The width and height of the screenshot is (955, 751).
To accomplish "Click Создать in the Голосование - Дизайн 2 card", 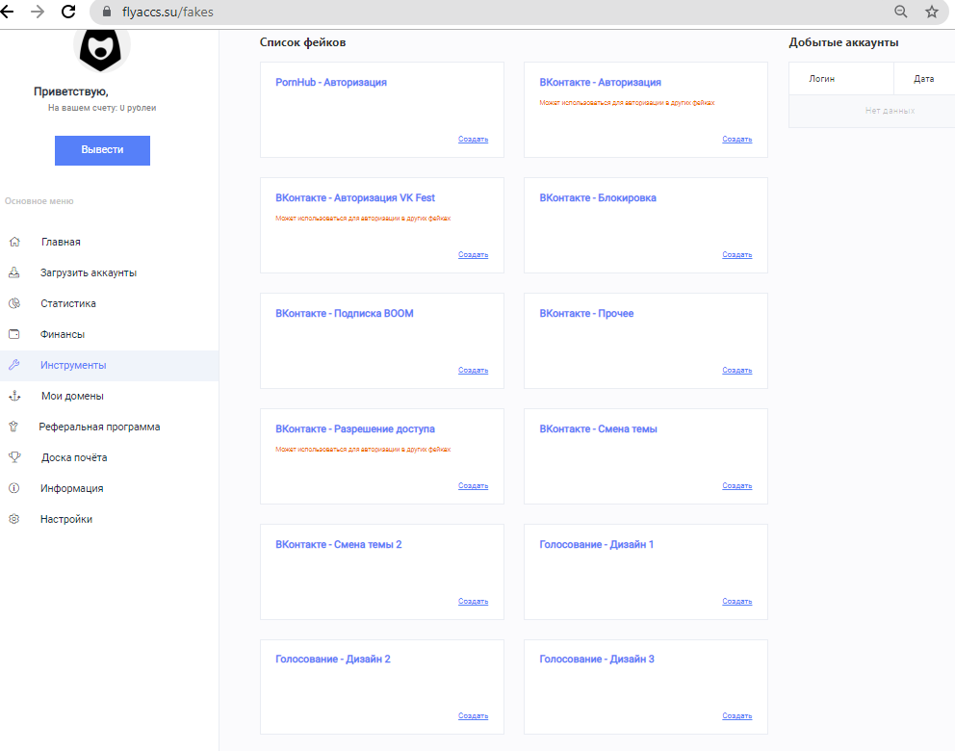I will coord(474,716).
